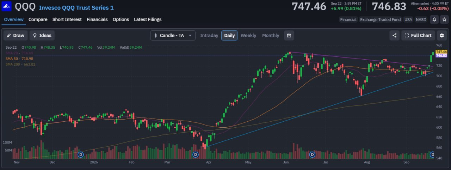The width and height of the screenshot is (451, 170).
Task: Click the large 747.46 last price
Action: (309, 6)
